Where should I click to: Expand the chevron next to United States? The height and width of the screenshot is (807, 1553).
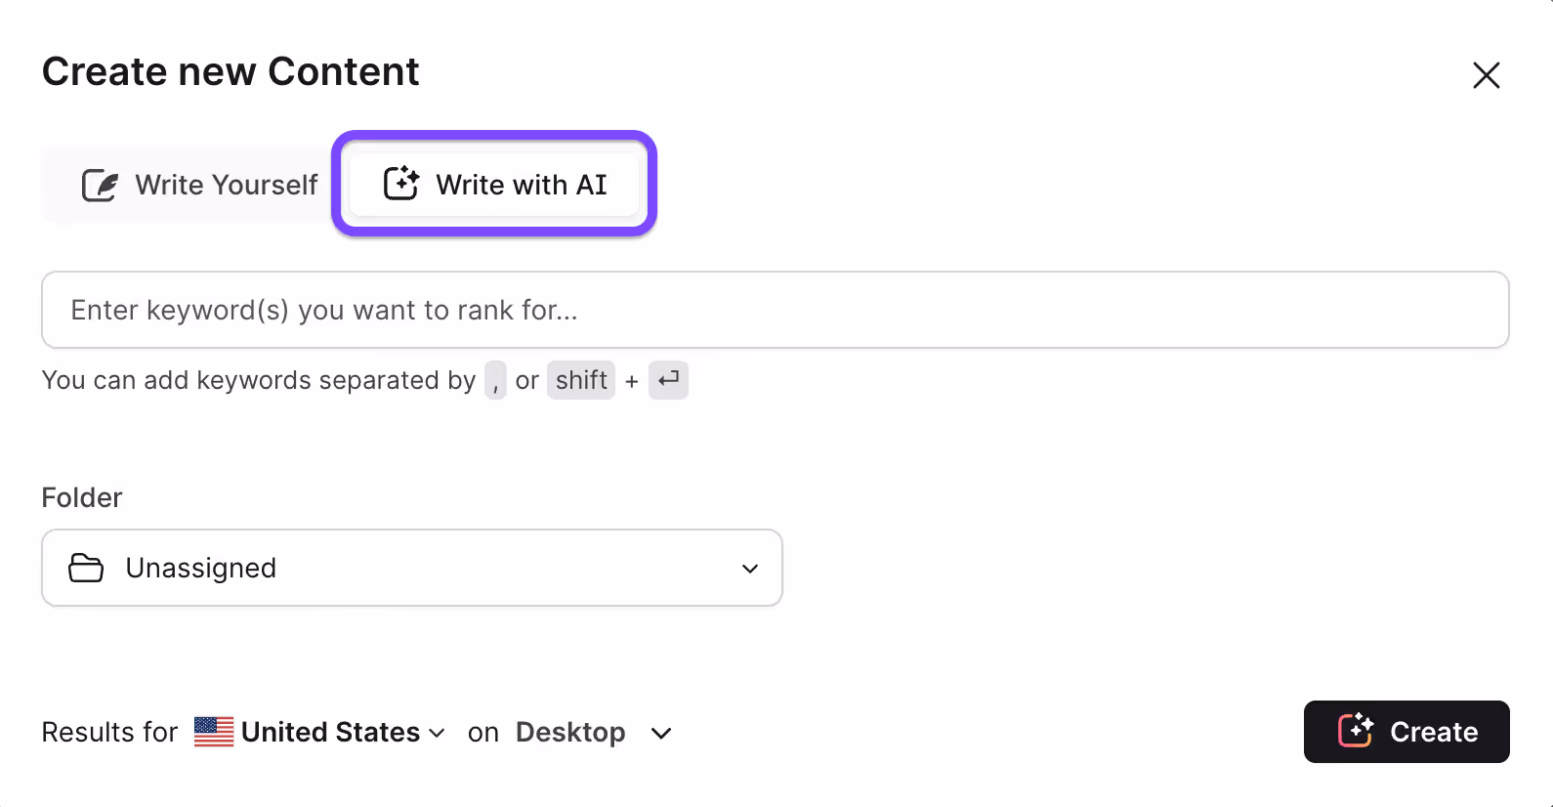(x=437, y=733)
